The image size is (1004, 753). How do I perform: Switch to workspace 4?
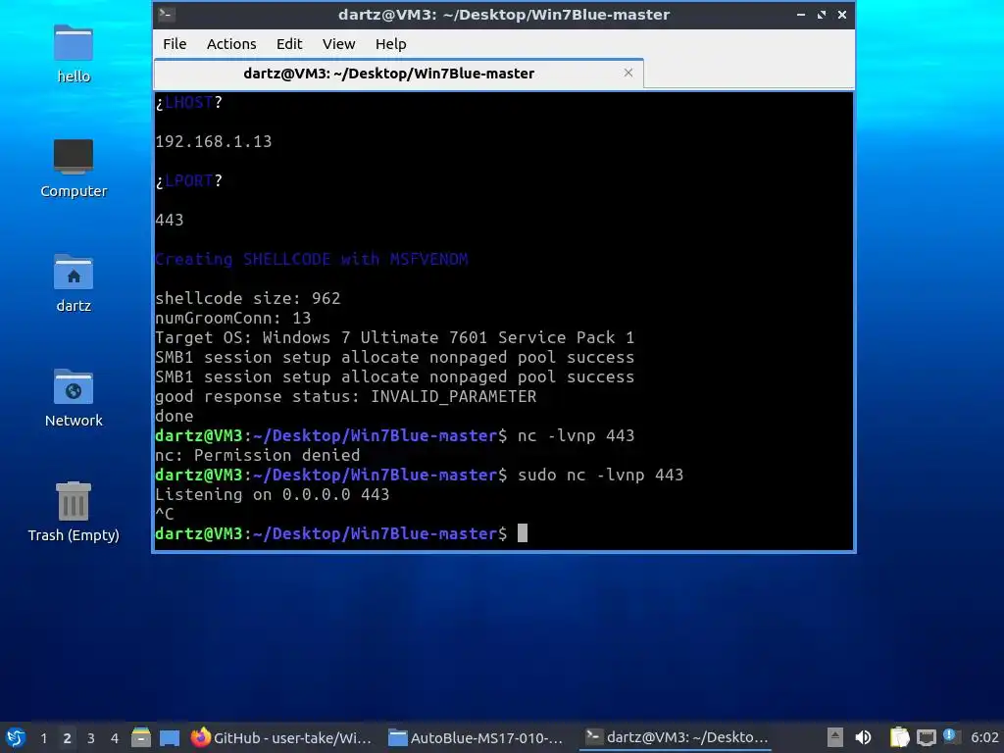115,738
